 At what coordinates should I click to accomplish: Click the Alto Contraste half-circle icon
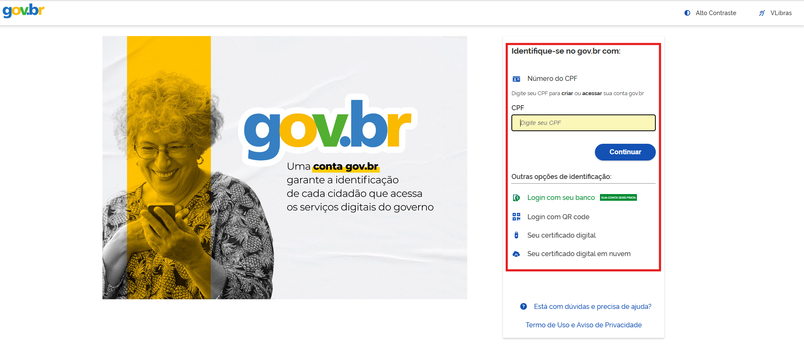[687, 13]
